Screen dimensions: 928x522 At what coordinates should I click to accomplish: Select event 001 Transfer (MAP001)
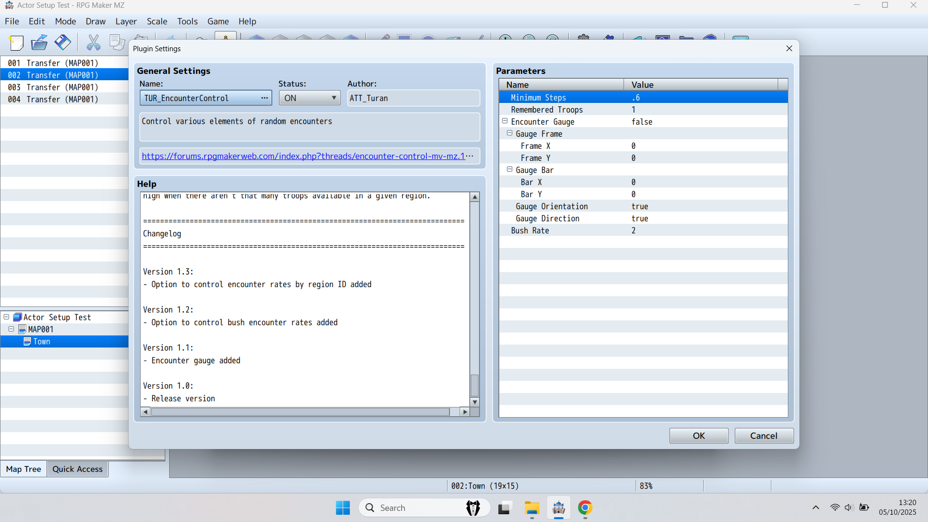pos(65,63)
